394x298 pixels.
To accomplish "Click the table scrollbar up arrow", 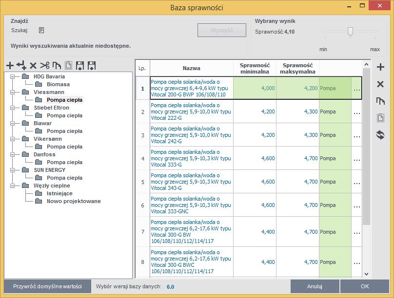I will tap(366, 65).
